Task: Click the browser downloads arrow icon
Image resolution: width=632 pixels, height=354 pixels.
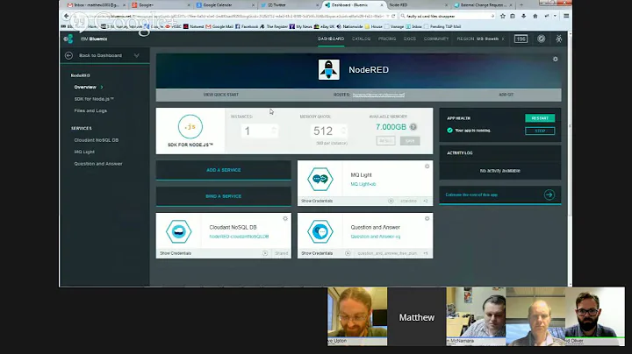Action: pos(523,16)
